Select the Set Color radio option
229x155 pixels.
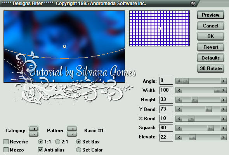point(78,150)
